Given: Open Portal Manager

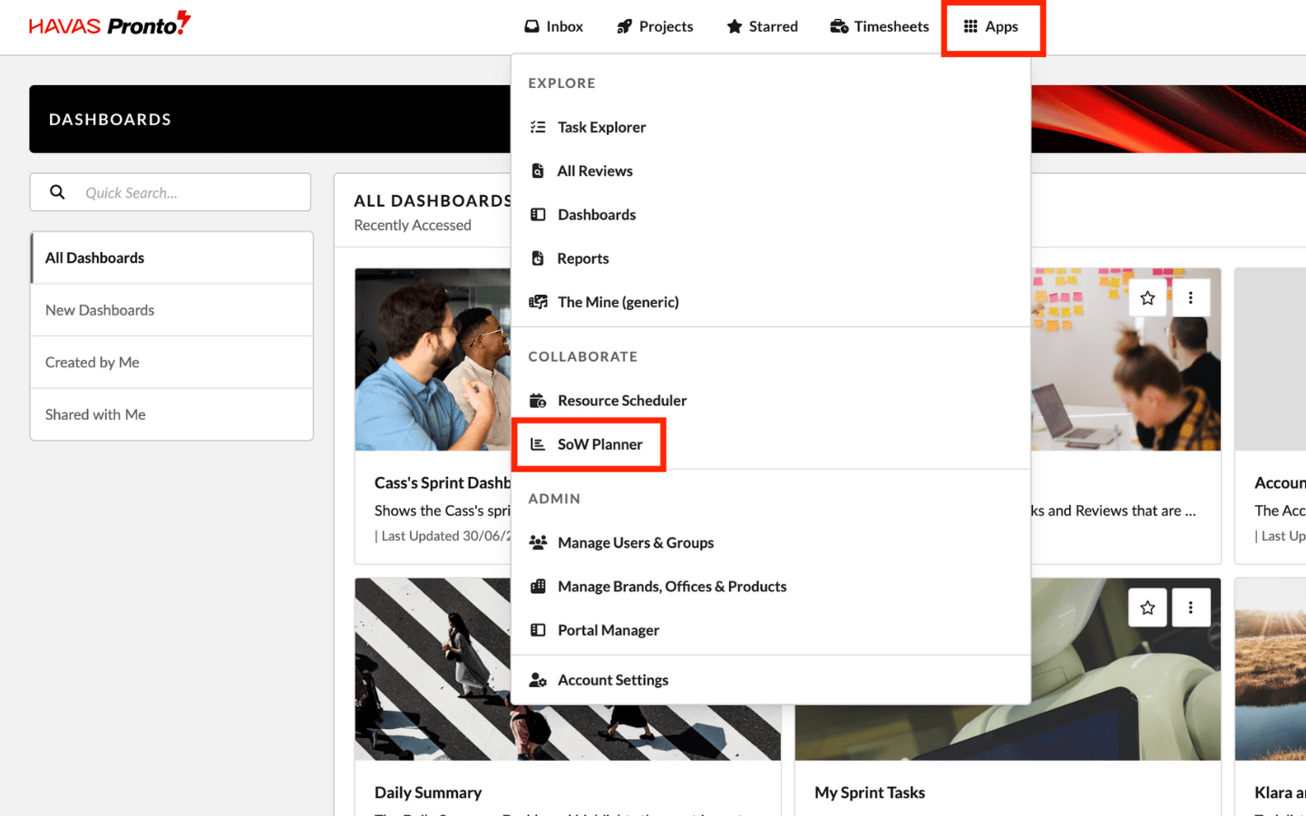Looking at the screenshot, I should tap(771, 630).
